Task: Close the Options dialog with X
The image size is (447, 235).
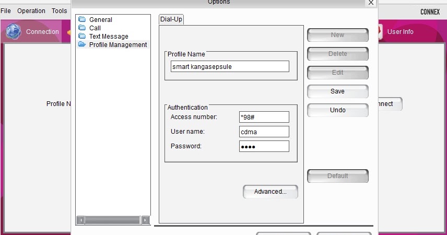Action: (x=371, y=3)
